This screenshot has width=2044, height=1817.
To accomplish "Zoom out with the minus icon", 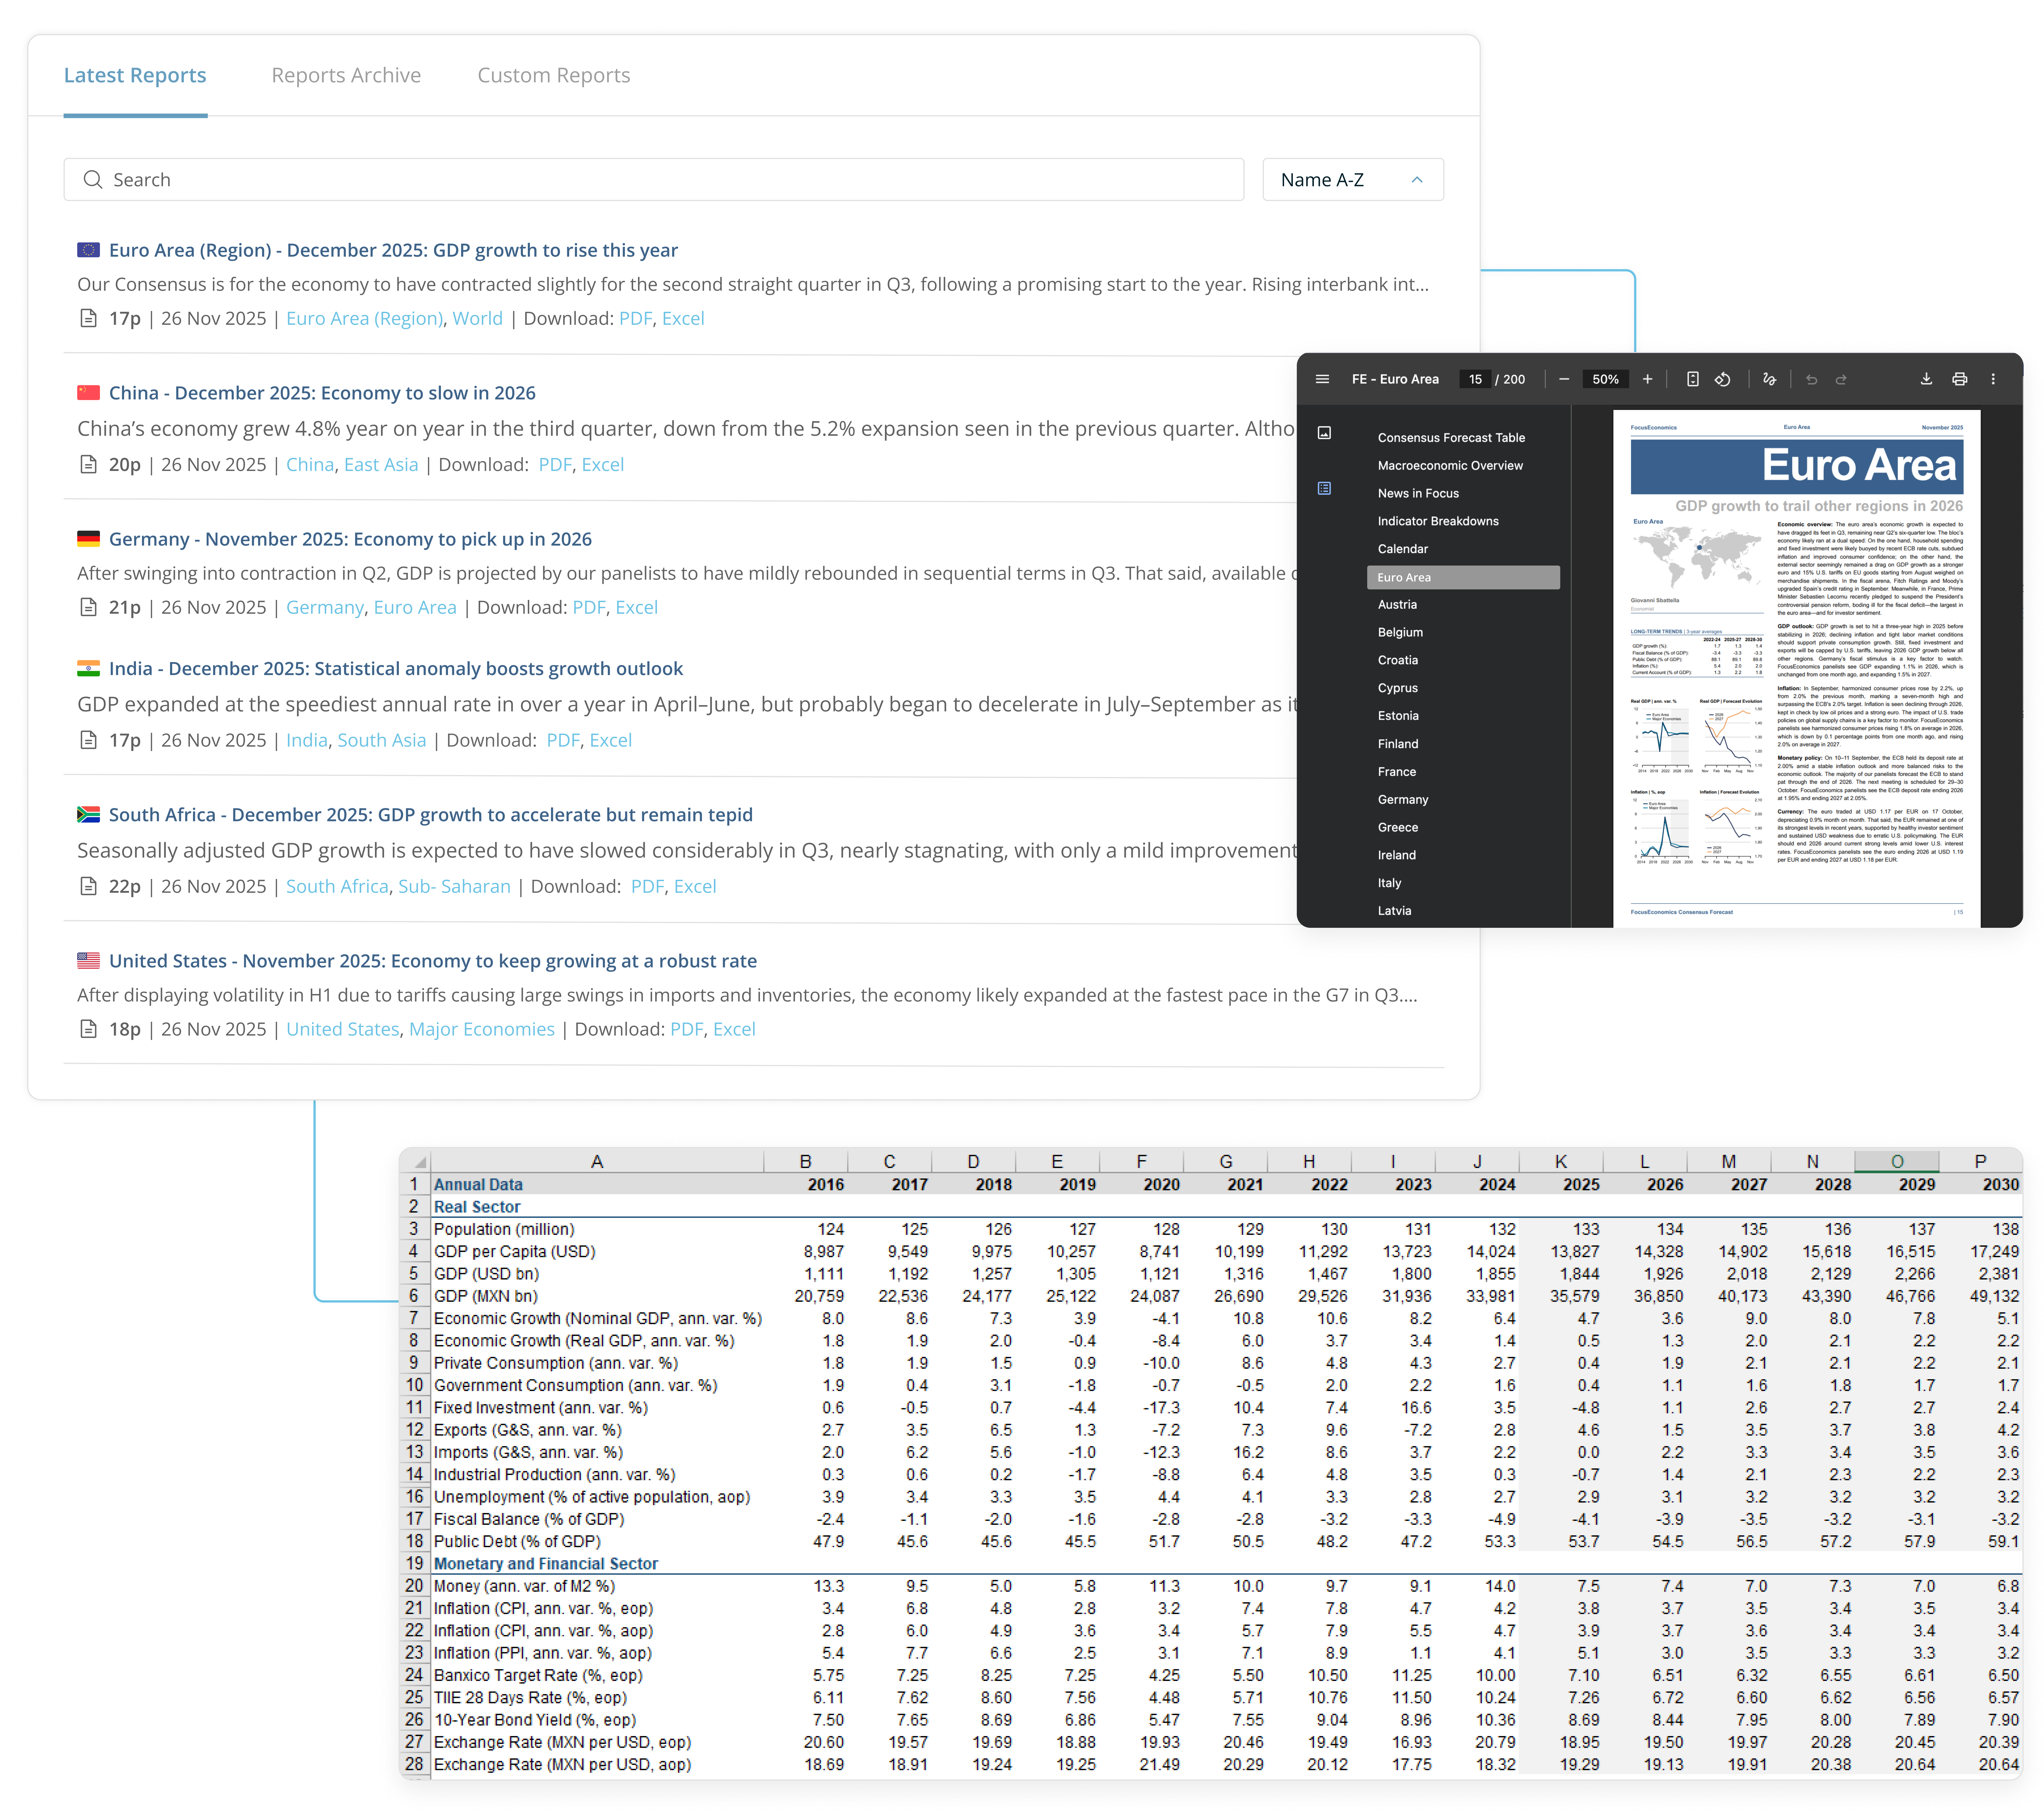I will tap(1564, 379).
